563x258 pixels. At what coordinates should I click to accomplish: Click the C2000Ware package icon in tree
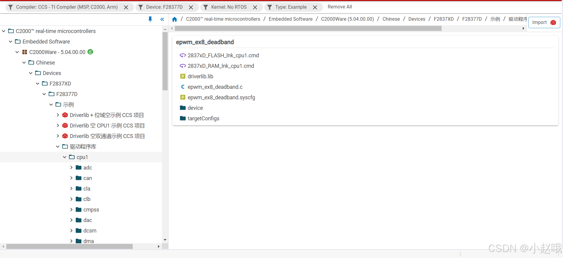pyautogui.click(x=25, y=52)
